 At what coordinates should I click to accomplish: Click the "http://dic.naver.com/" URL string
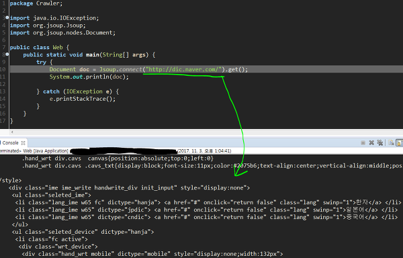[184, 69]
